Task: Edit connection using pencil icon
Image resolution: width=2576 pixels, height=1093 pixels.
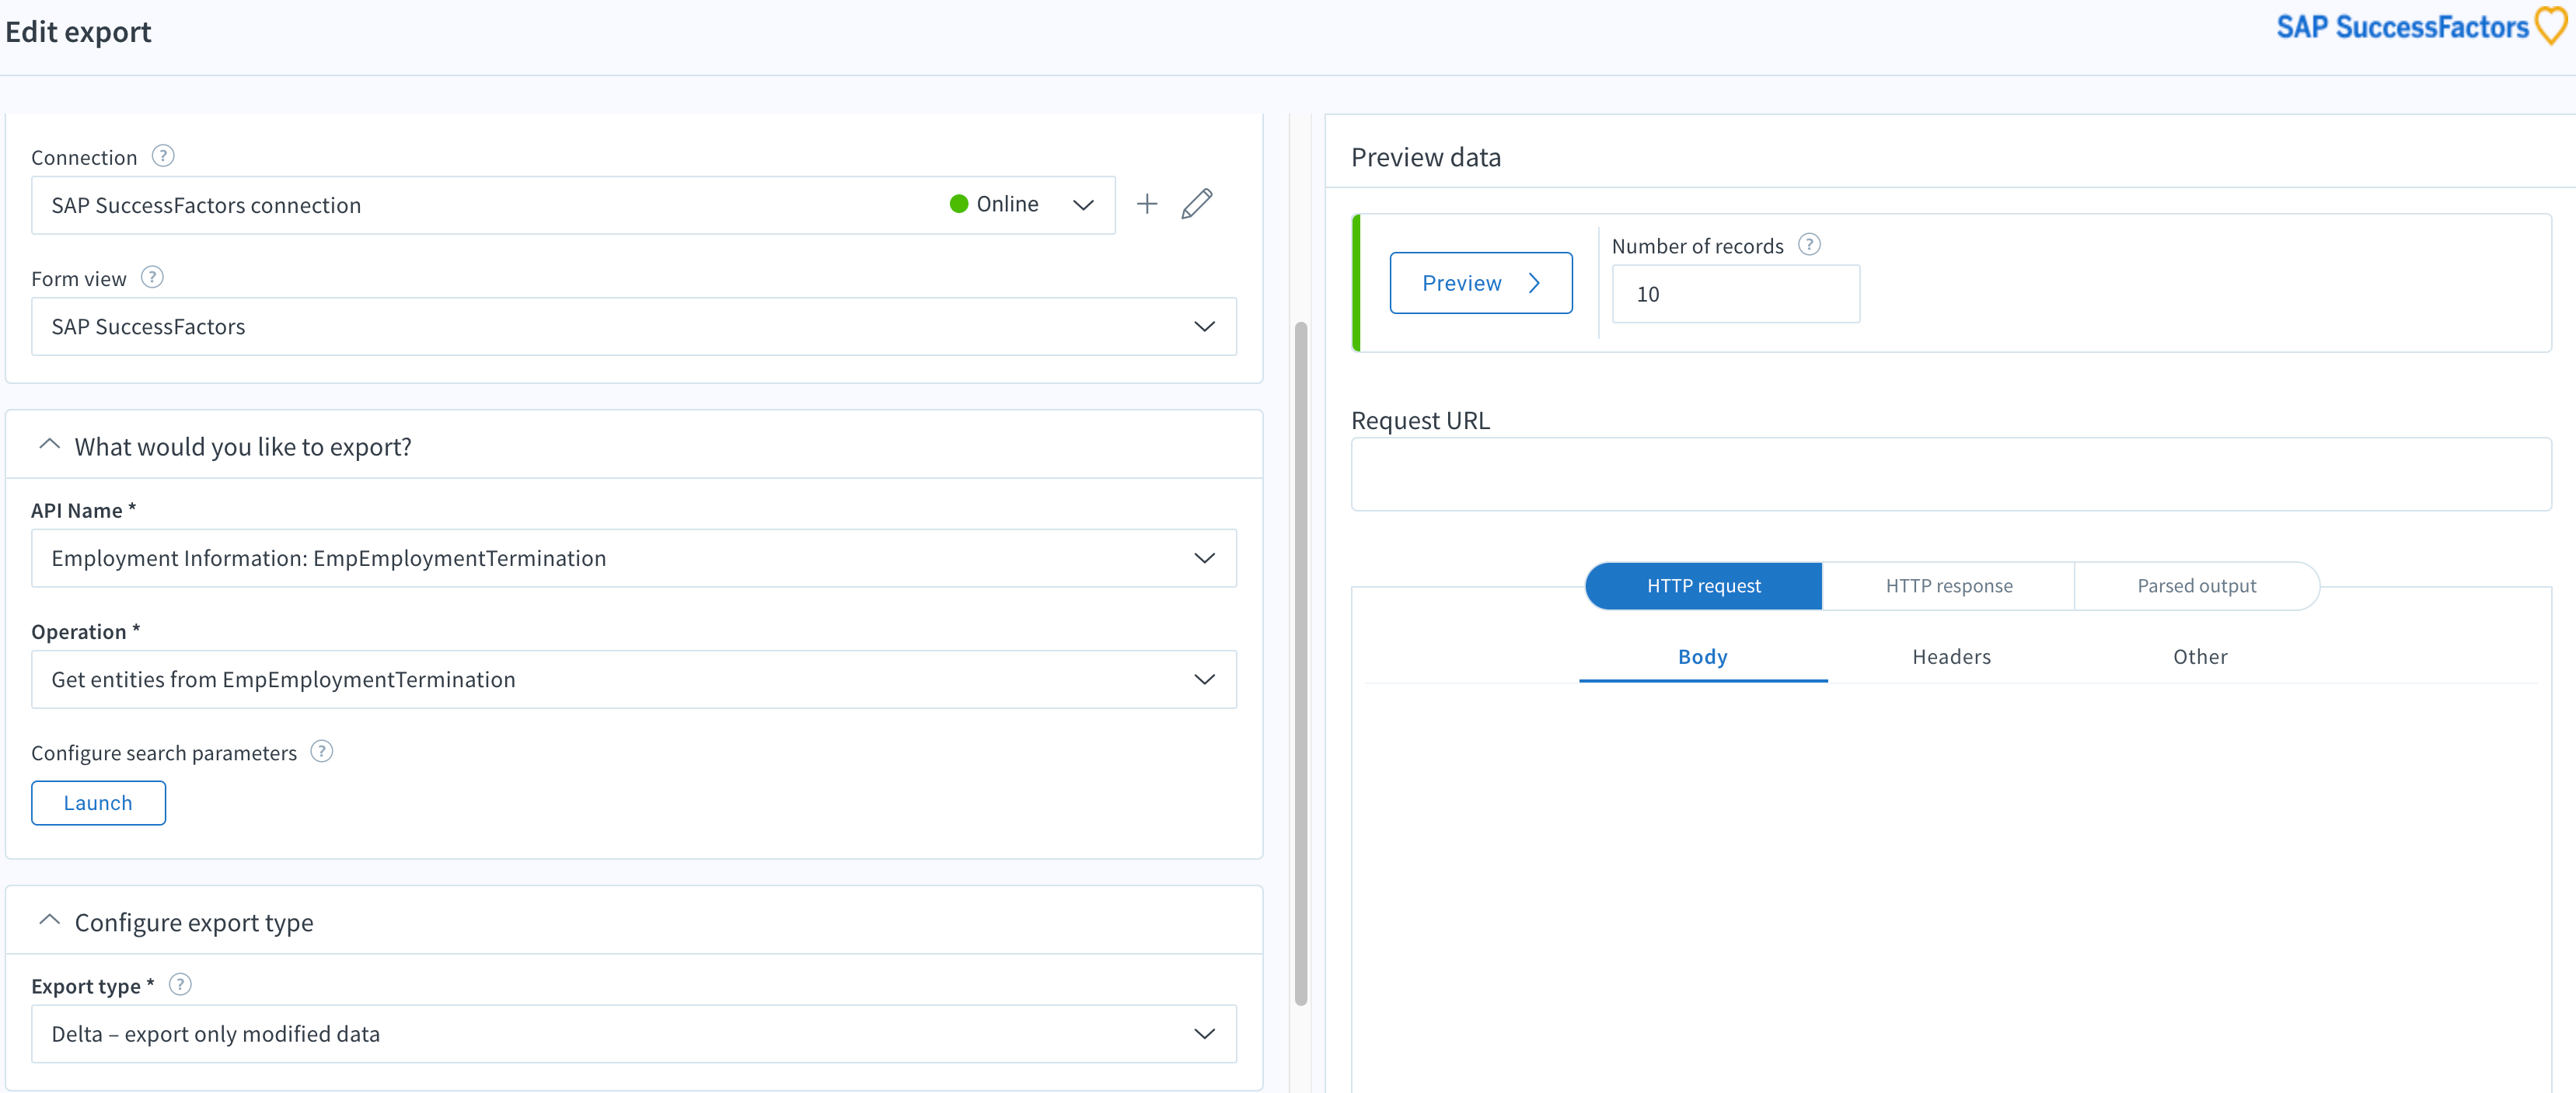Action: coord(1196,204)
